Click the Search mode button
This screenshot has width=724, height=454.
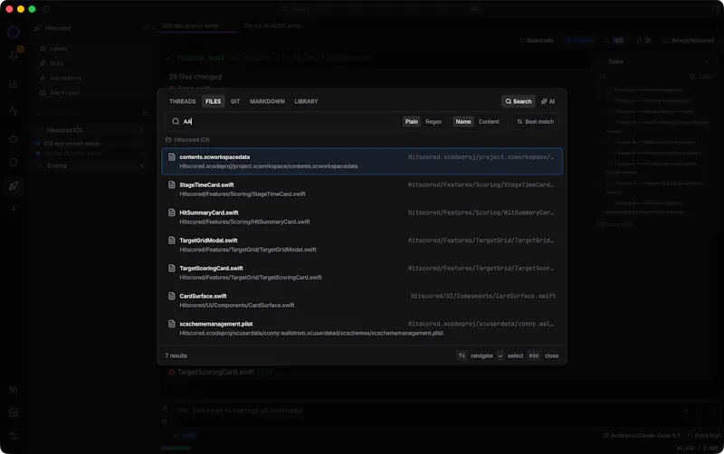coord(518,101)
